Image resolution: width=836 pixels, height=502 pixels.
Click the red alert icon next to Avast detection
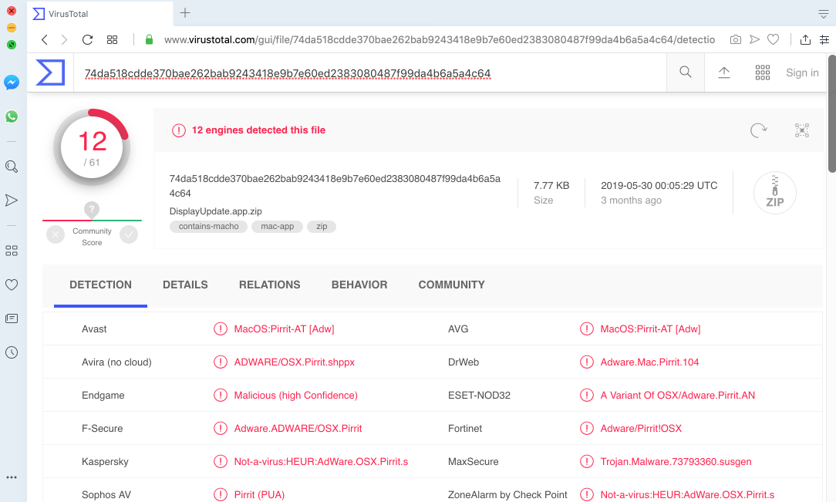pyautogui.click(x=220, y=328)
